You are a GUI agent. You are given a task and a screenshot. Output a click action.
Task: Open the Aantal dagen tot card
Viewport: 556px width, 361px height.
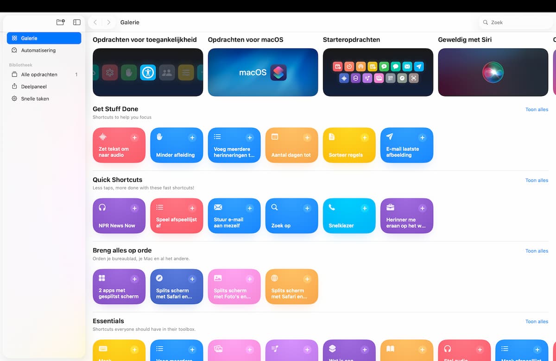tap(292, 145)
